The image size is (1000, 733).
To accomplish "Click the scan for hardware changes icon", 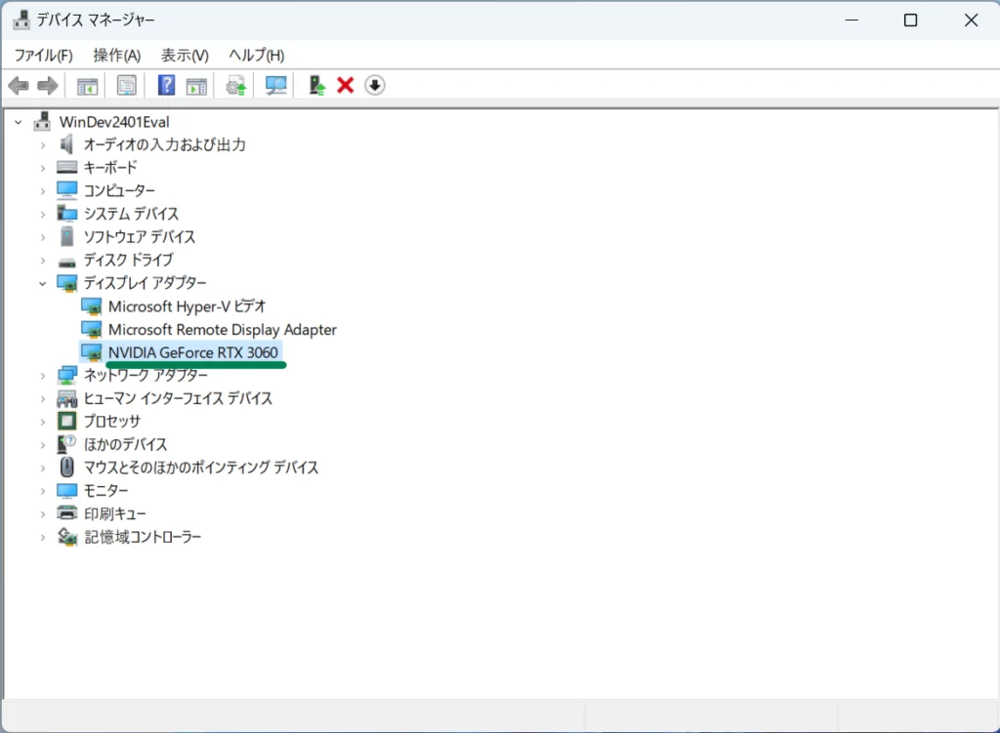I will pos(276,86).
